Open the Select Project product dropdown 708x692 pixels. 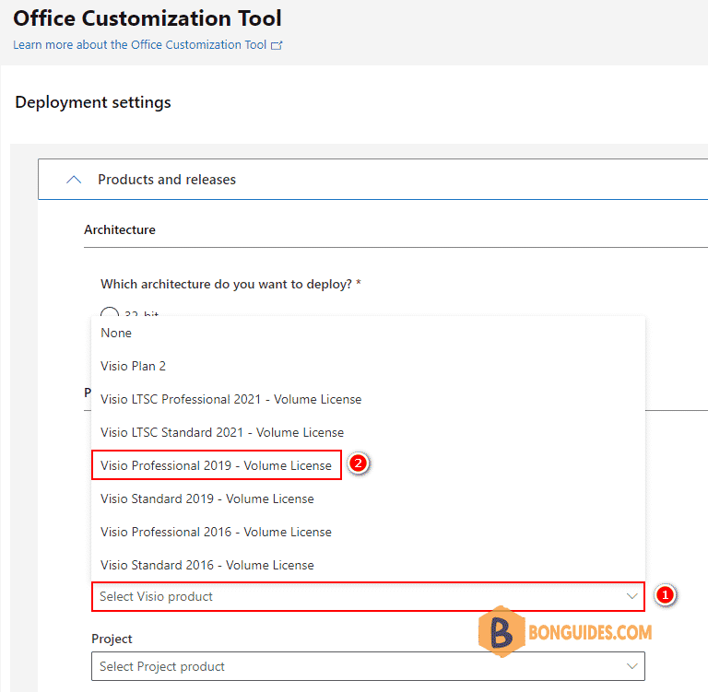(368, 666)
